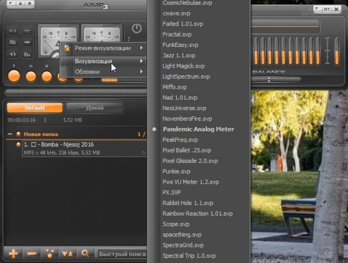The height and width of the screenshot is (263, 348).
Task: Choose FunkEasy.svp visualization
Action: pyautogui.click(x=180, y=45)
